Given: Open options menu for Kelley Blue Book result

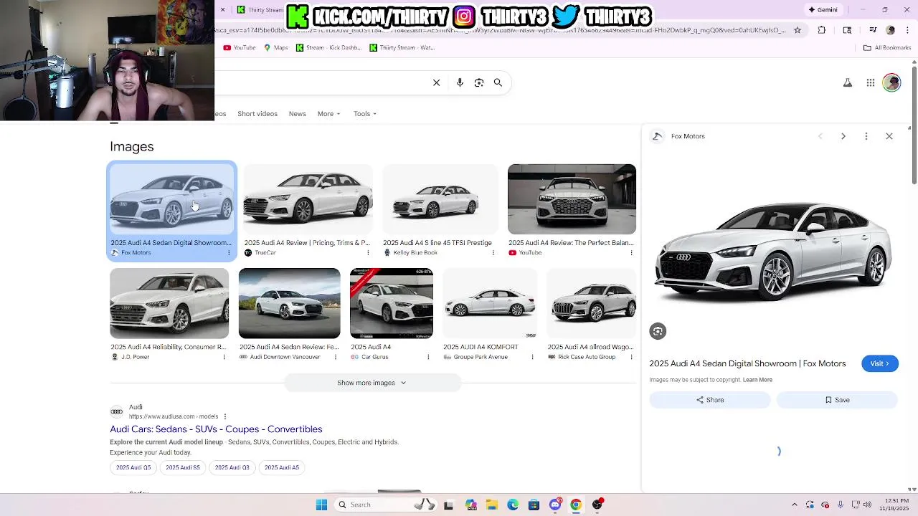Looking at the screenshot, I should (x=493, y=253).
